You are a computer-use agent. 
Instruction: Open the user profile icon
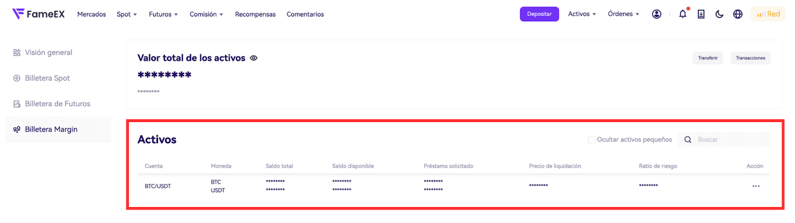(x=656, y=14)
